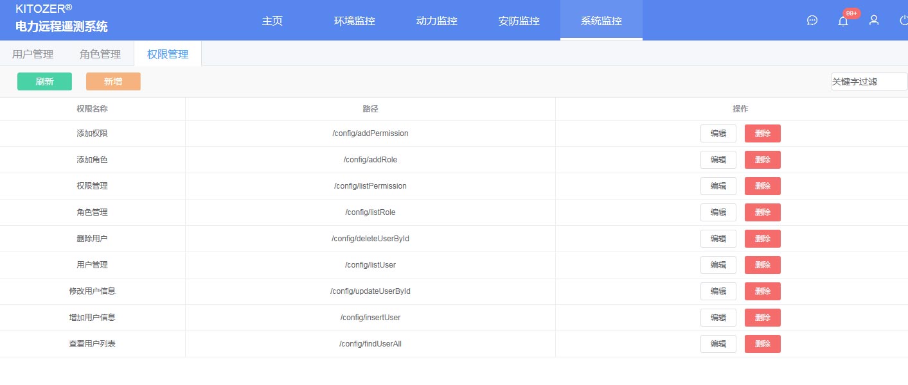This screenshot has height=385, width=908.
Task: Click the power logout icon
Action: [x=904, y=21]
